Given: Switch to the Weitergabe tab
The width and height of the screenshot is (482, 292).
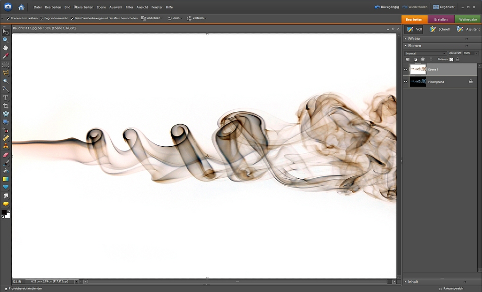Looking at the screenshot, I should (x=468, y=19).
